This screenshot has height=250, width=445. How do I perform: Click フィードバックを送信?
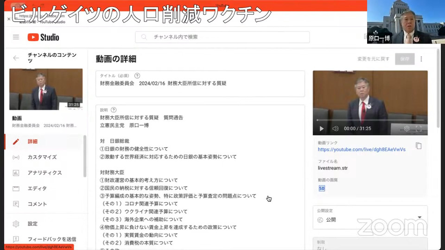51,239
